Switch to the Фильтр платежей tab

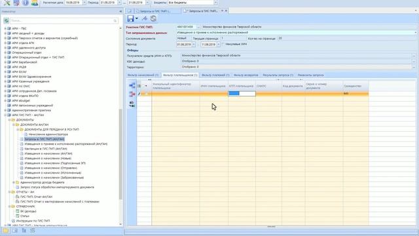[215, 75]
